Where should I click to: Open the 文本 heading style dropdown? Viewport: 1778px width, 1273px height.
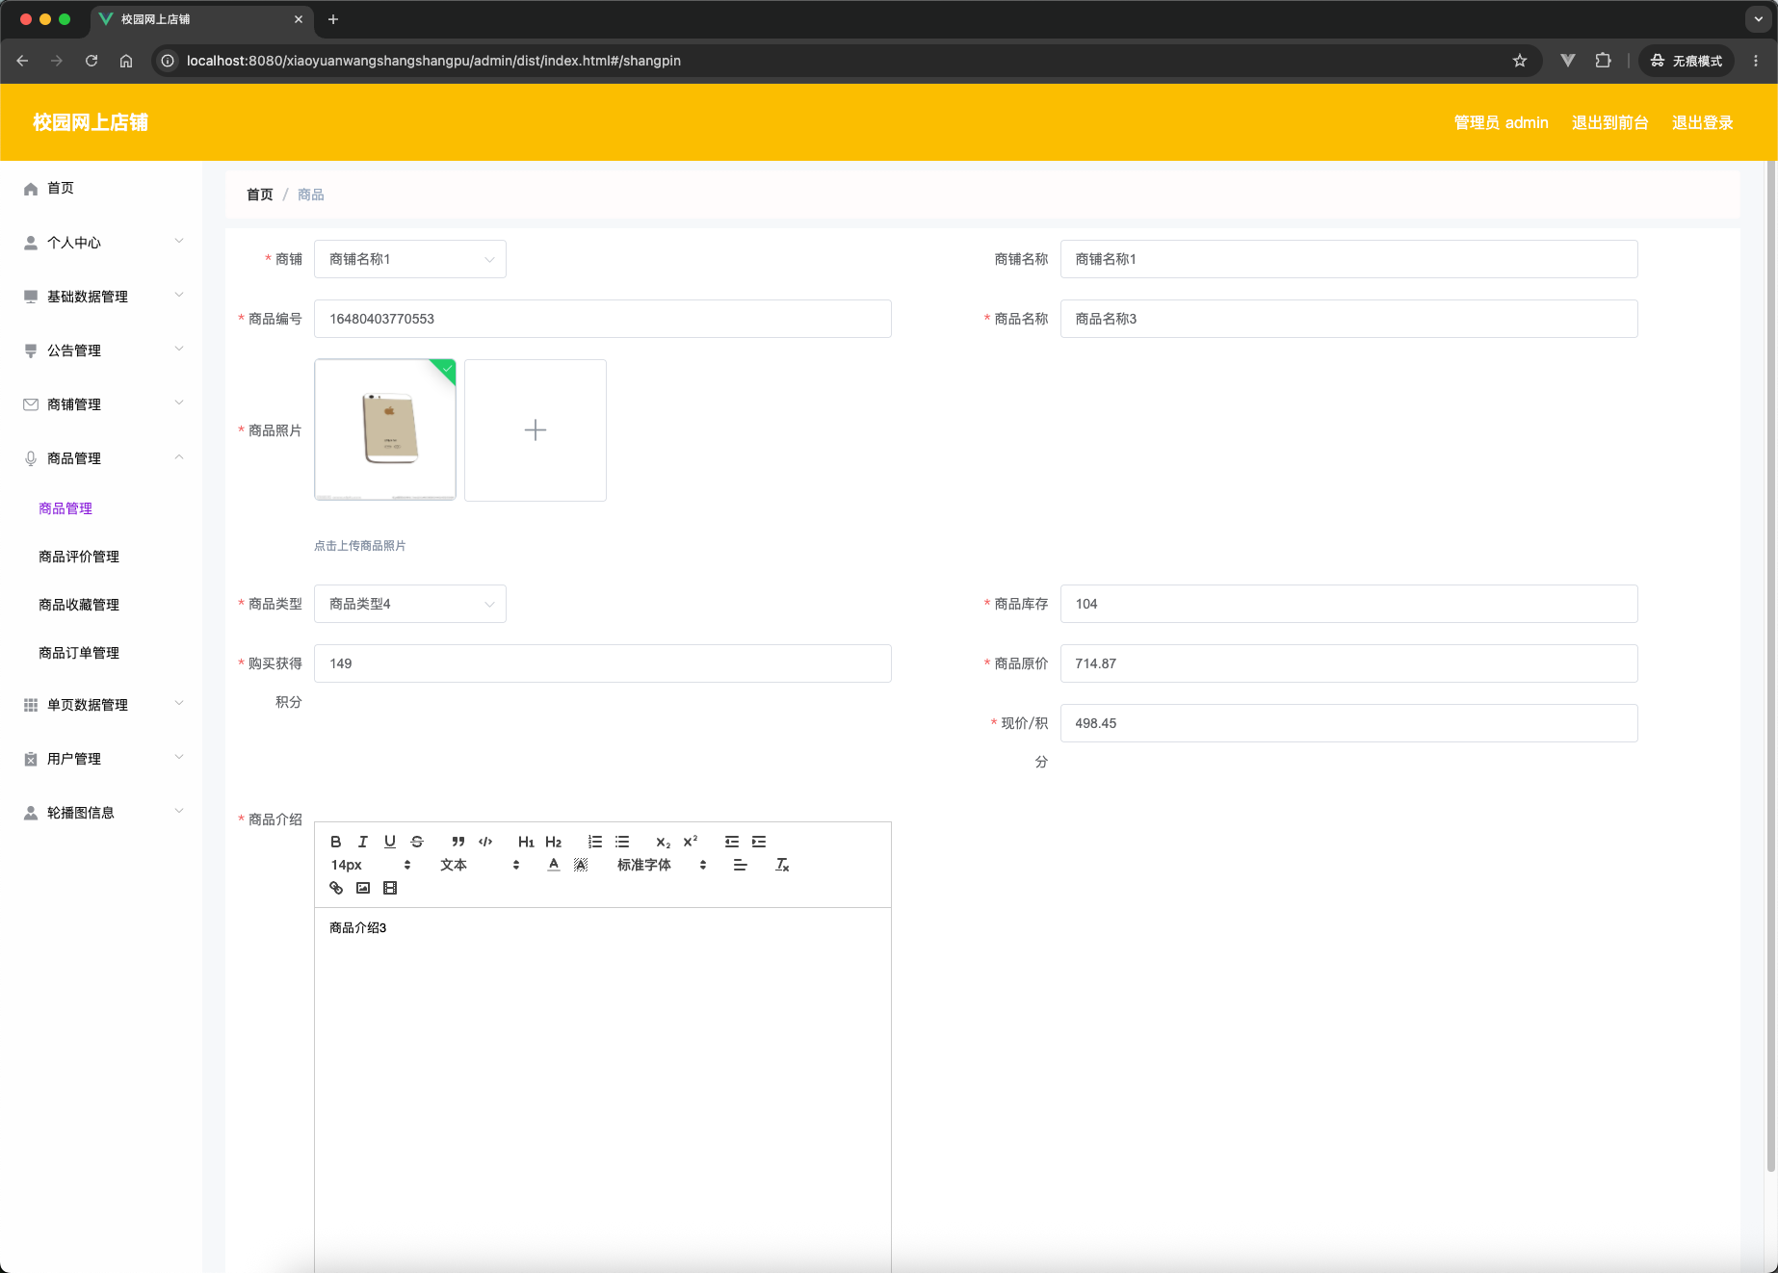[480, 865]
